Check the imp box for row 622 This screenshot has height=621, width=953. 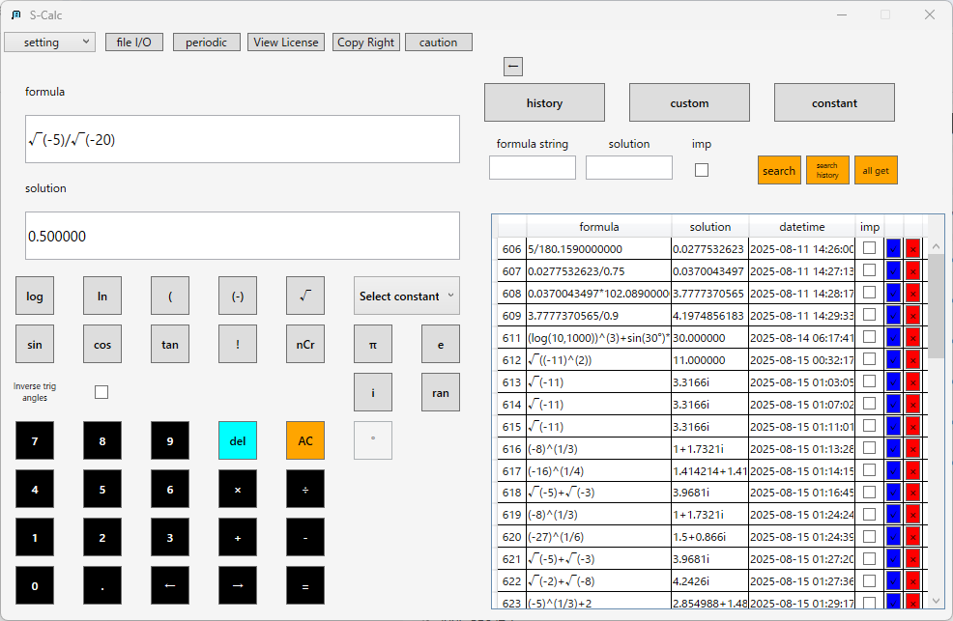click(x=869, y=580)
